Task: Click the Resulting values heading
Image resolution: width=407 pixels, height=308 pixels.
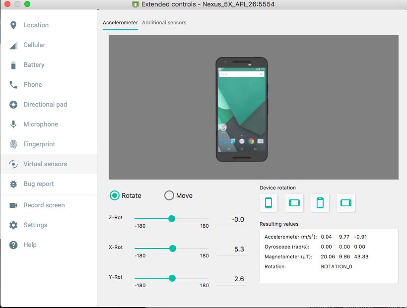Action: (x=279, y=224)
